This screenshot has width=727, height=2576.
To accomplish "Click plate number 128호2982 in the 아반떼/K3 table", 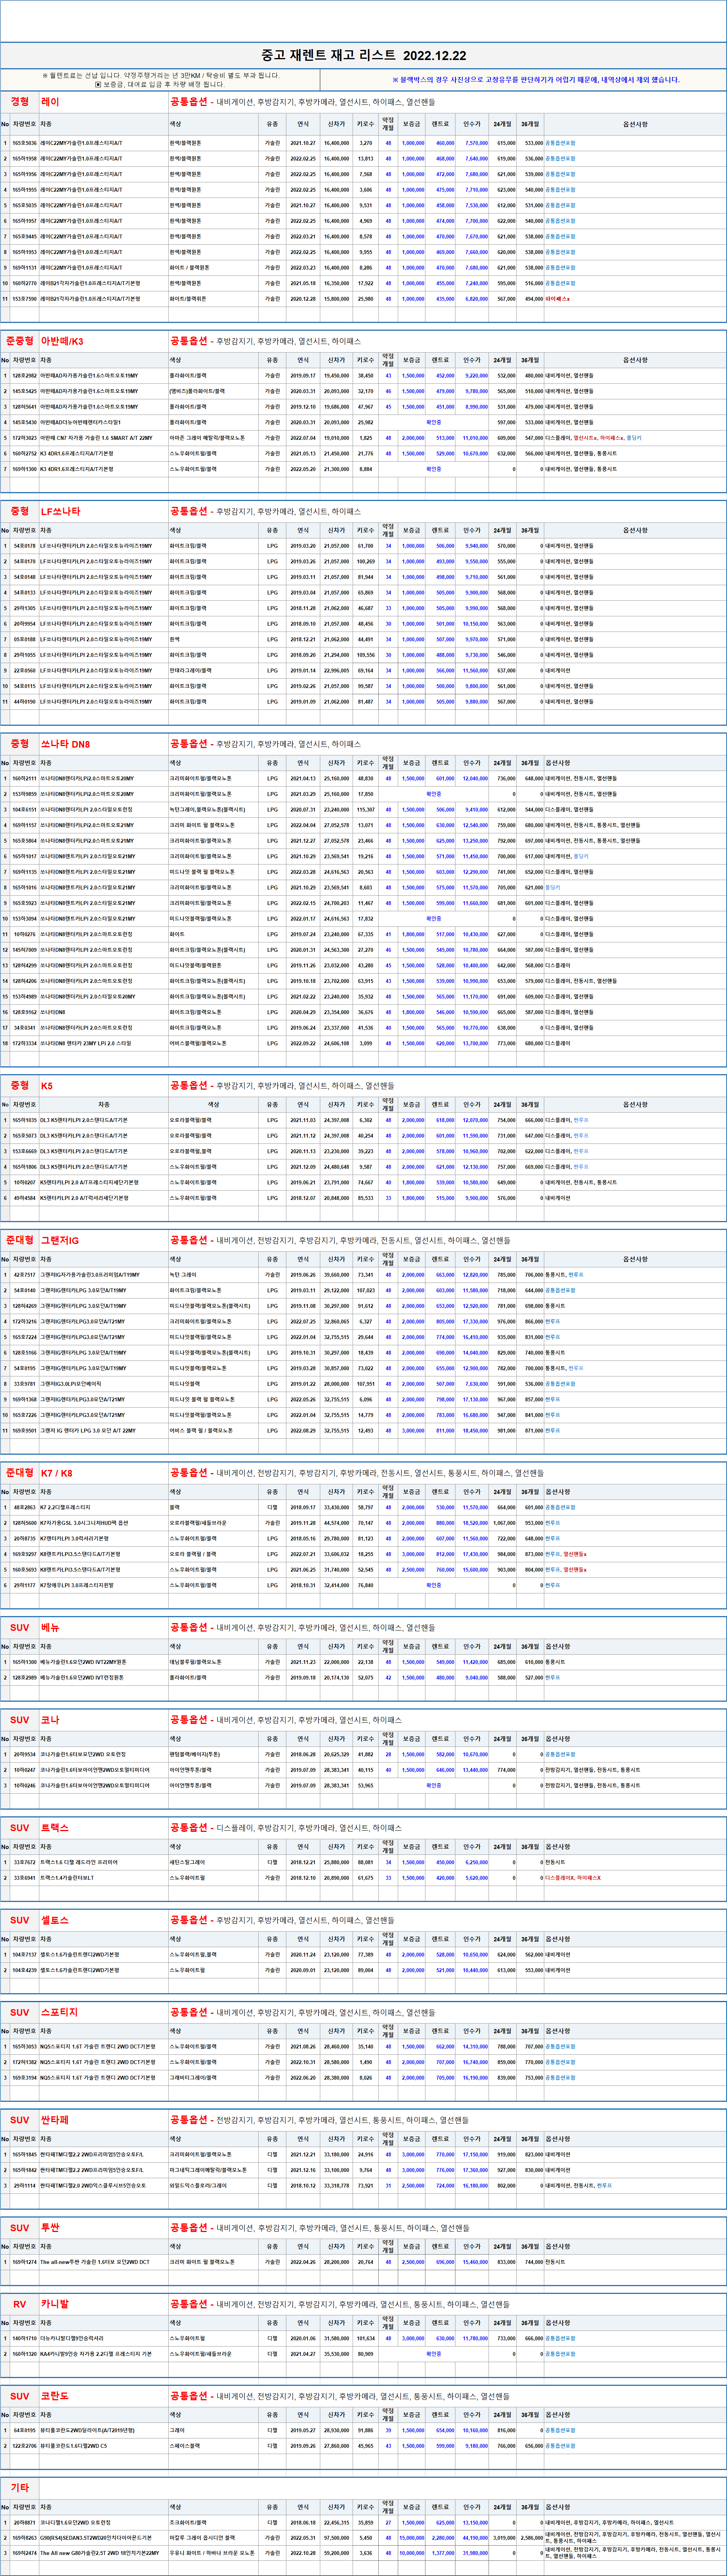I will [x=24, y=376].
